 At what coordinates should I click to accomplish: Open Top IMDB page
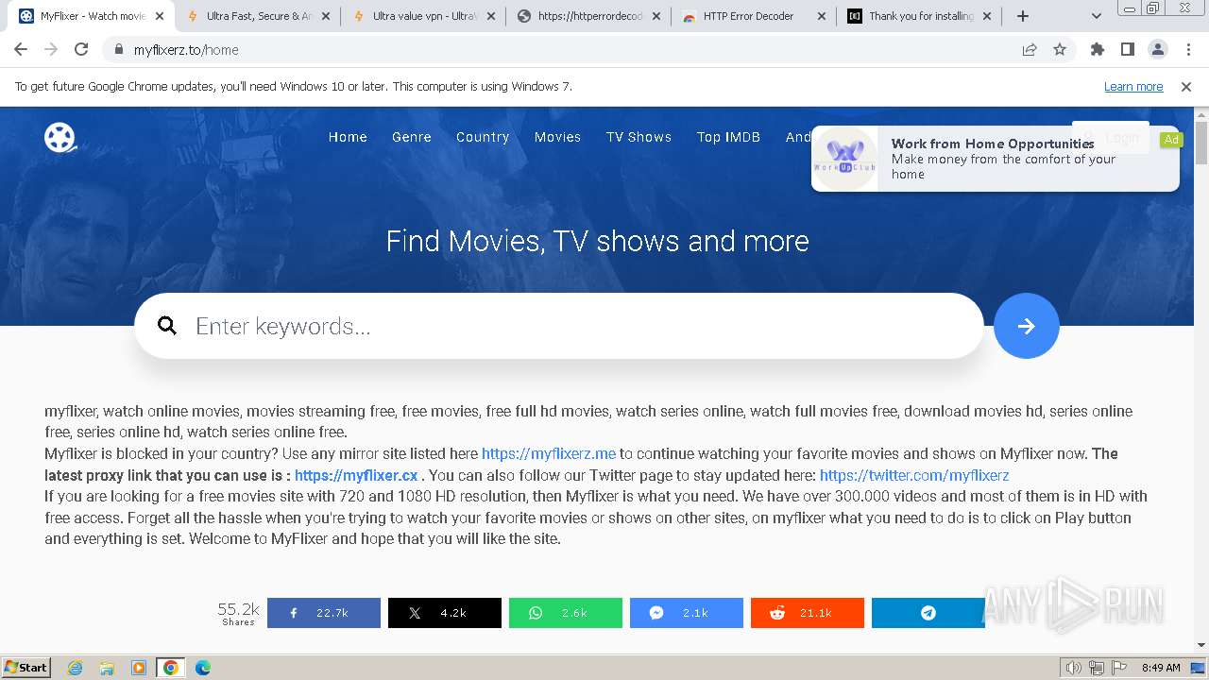(728, 137)
